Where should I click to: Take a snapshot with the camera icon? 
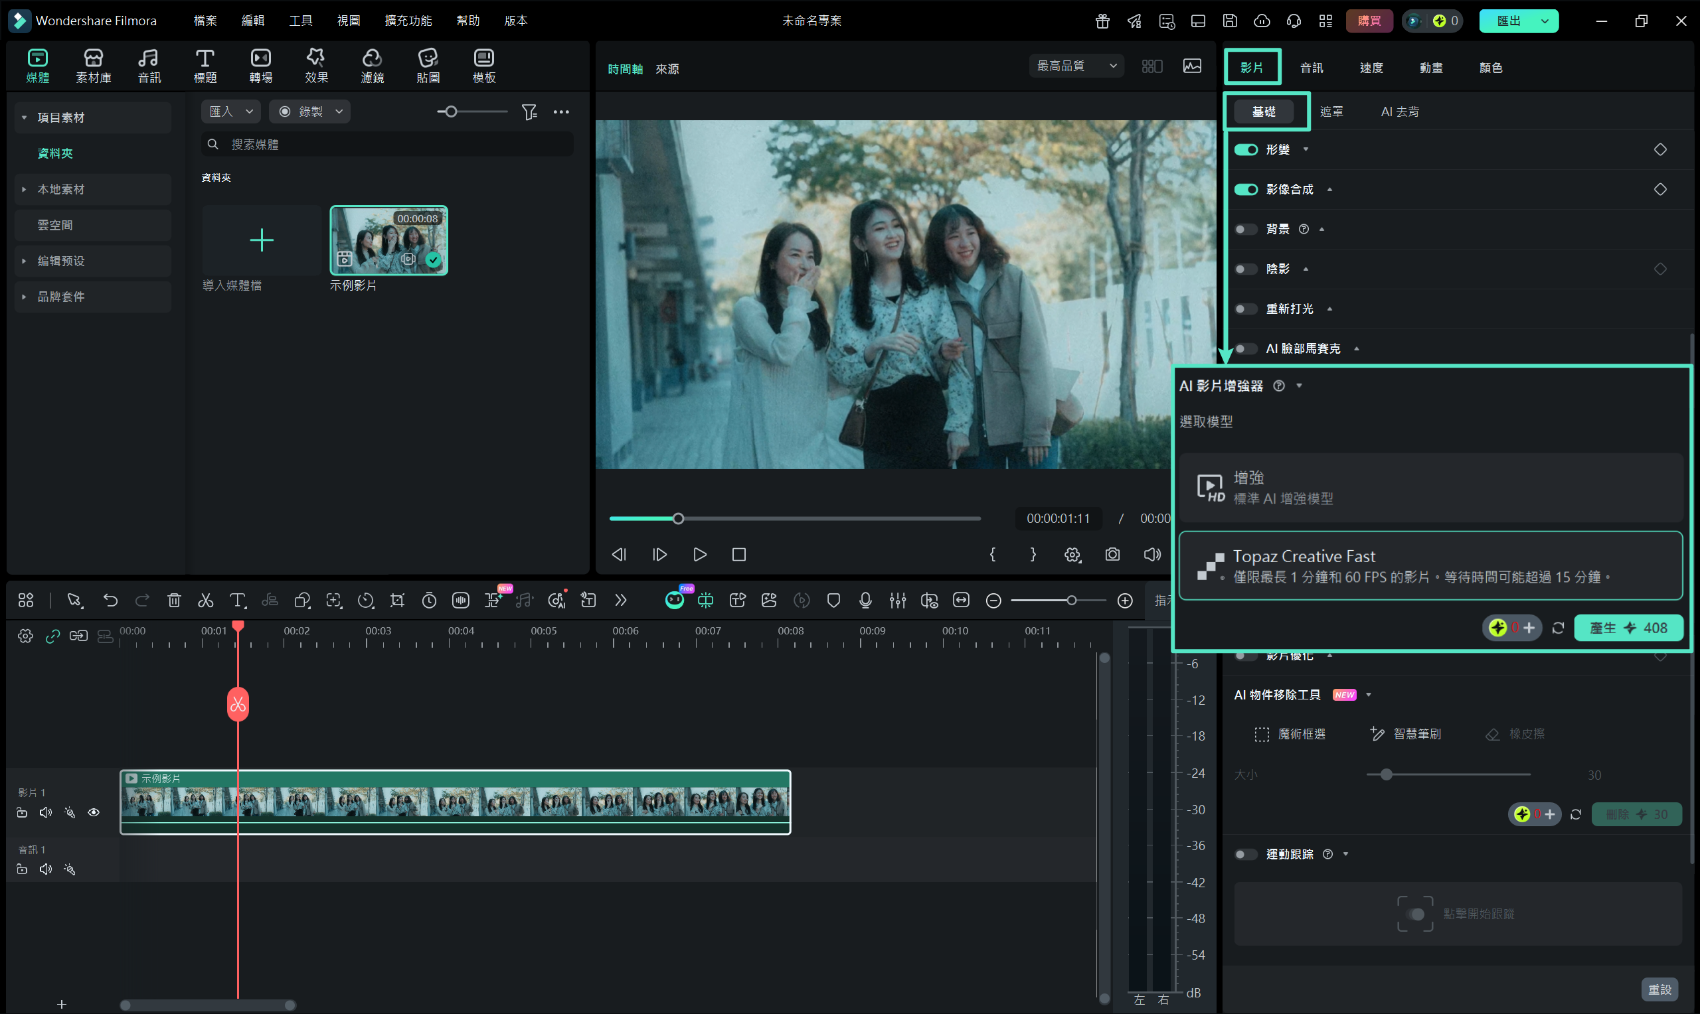1112,554
